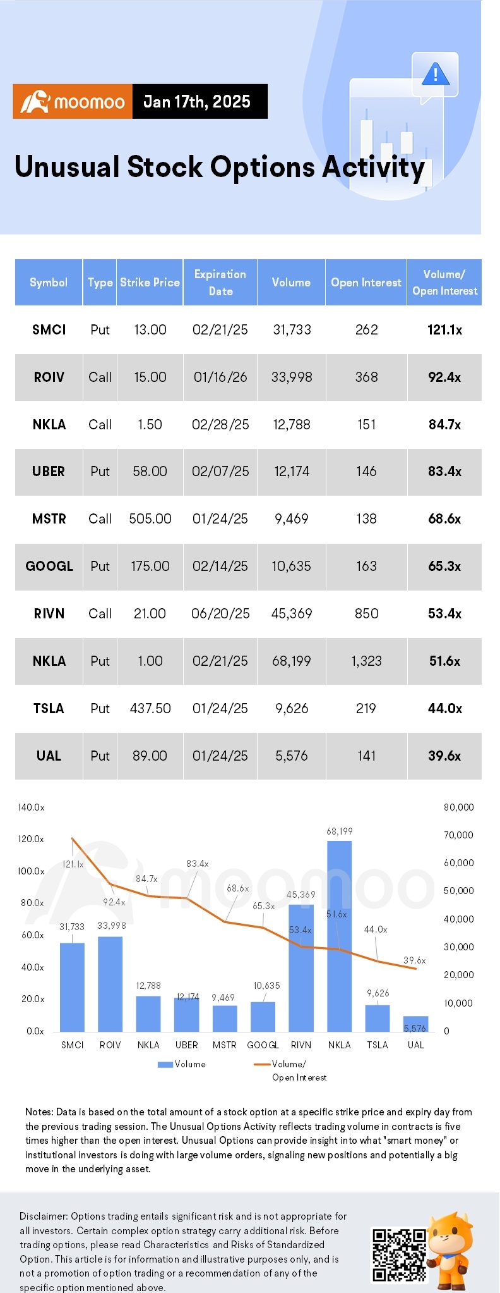Click the ROIV bar labeled 33,998
The image size is (500, 1293).
[110, 984]
